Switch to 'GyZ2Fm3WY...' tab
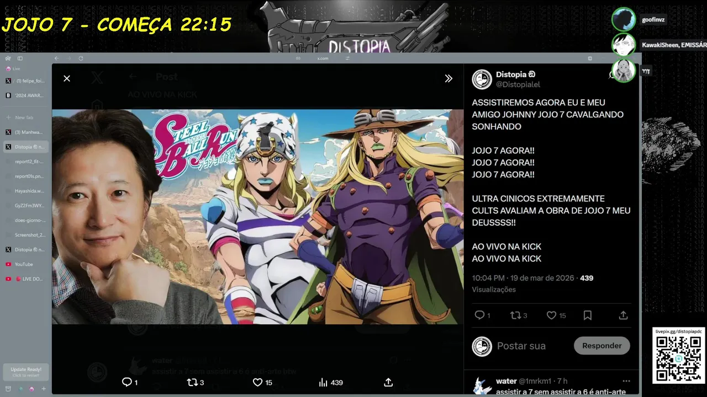707x397 pixels. pyautogui.click(x=26, y=206)
